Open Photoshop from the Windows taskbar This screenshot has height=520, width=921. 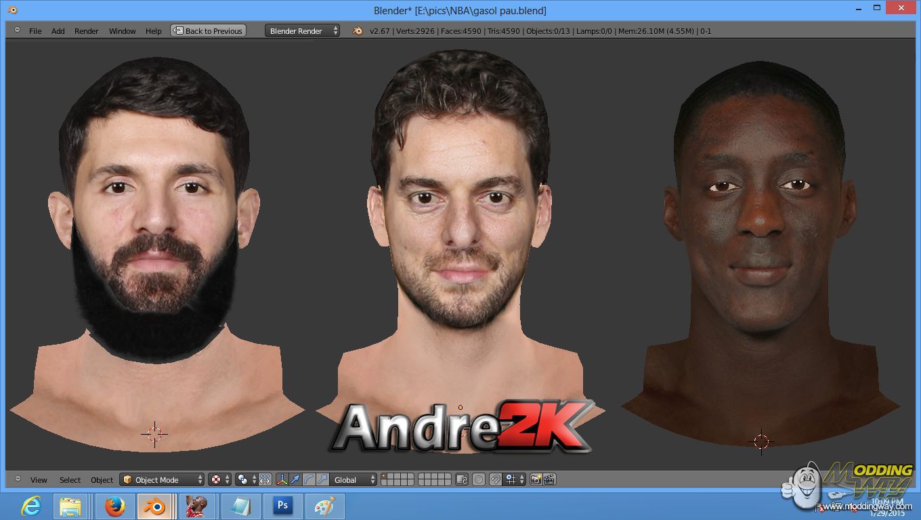click(282, 506)
